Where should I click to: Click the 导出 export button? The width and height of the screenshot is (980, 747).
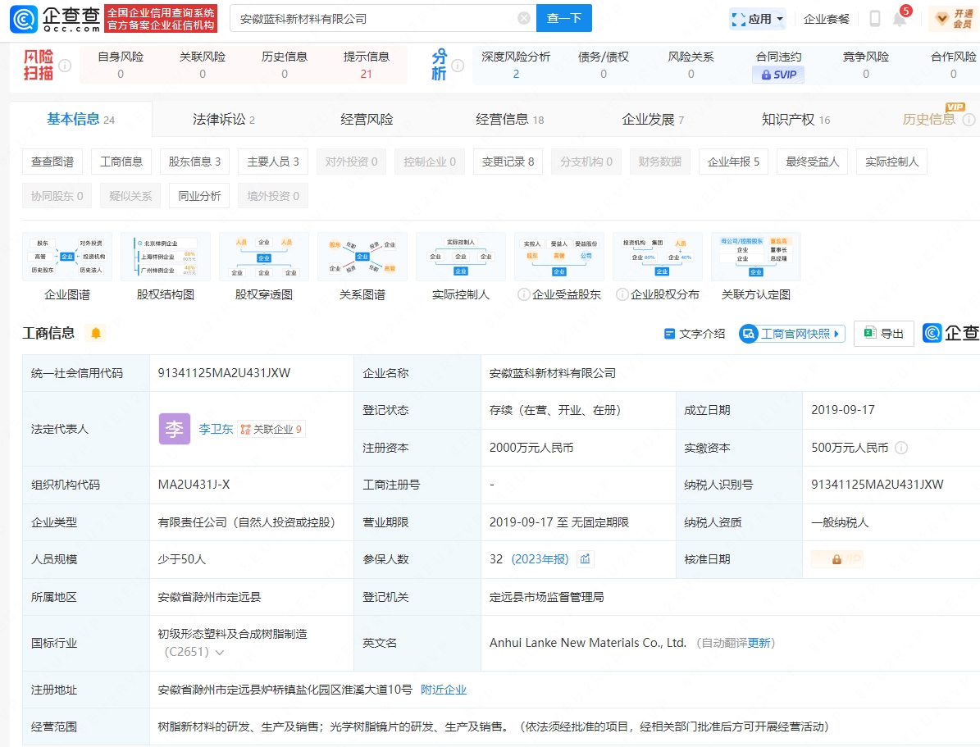884,334
